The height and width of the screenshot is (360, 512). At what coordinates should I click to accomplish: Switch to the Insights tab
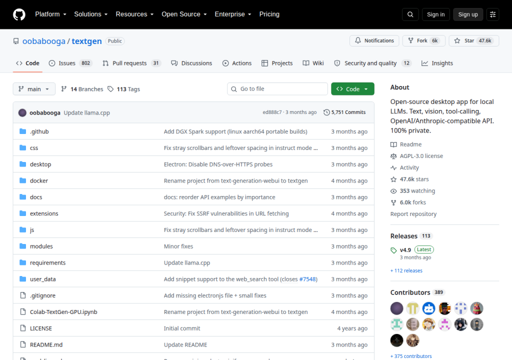coord(437,63)
